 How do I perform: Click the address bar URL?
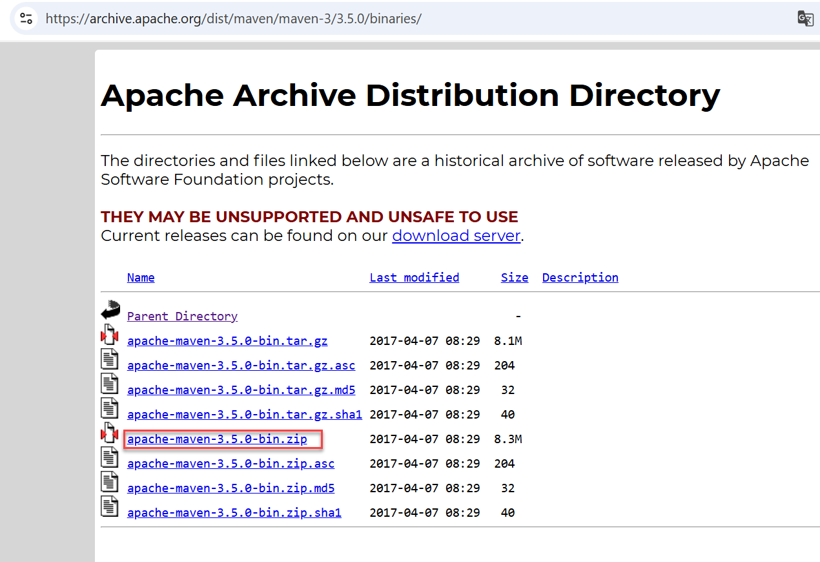(x=233, y=18)
